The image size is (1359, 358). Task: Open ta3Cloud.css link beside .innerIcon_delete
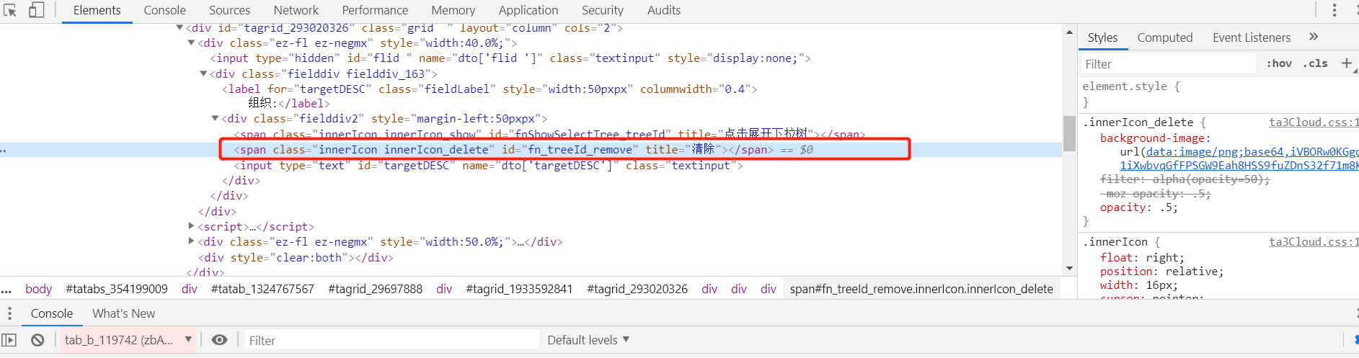click(1314, 122)
